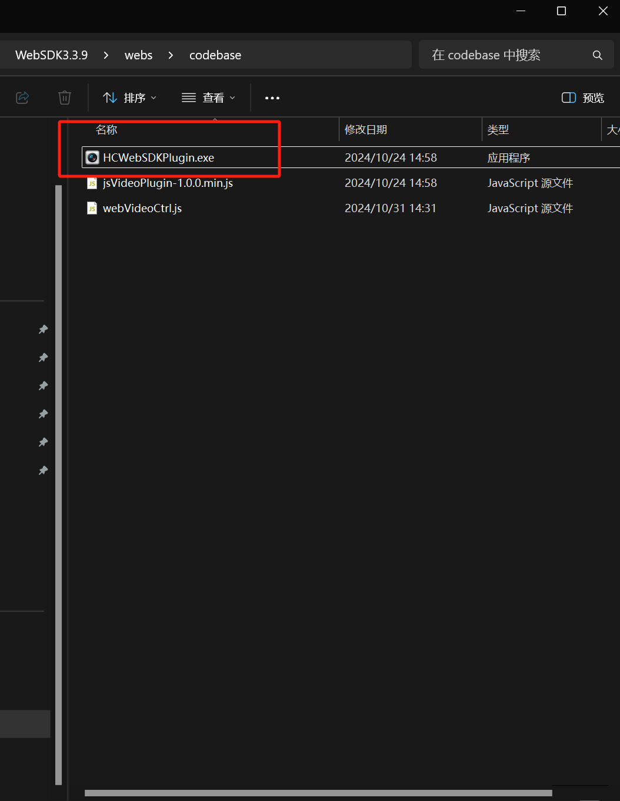Screen dimensions: 620x801
Task: Click the breadcrumb chevron after webs
Action: pos(170,55)
